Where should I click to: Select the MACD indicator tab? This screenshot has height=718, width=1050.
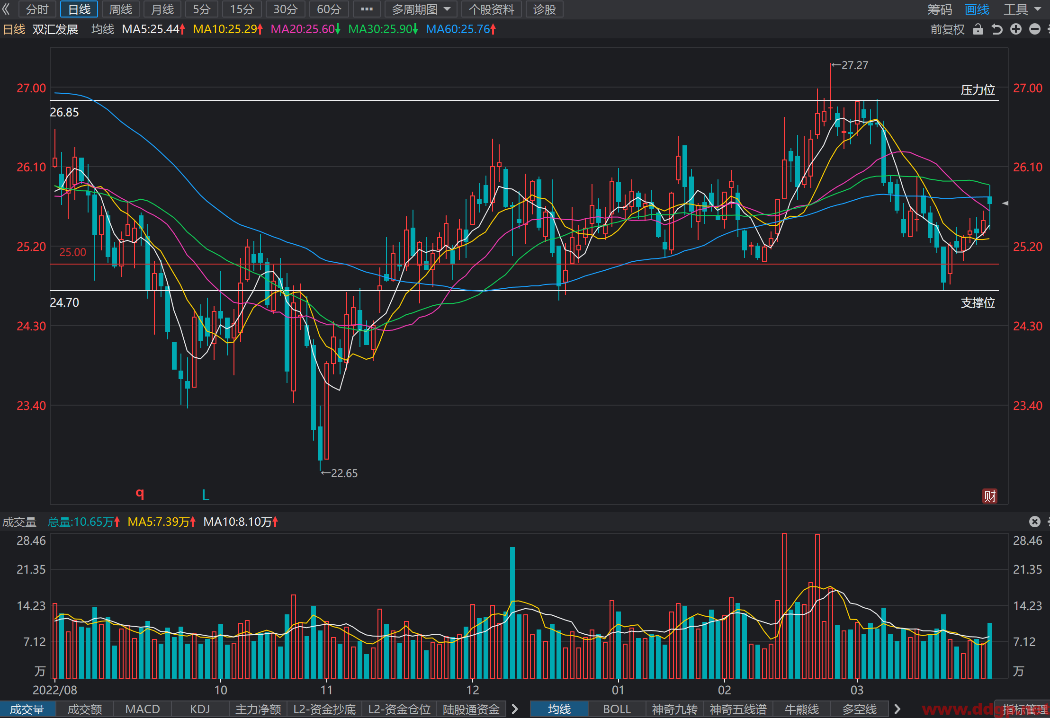(143, 709)
